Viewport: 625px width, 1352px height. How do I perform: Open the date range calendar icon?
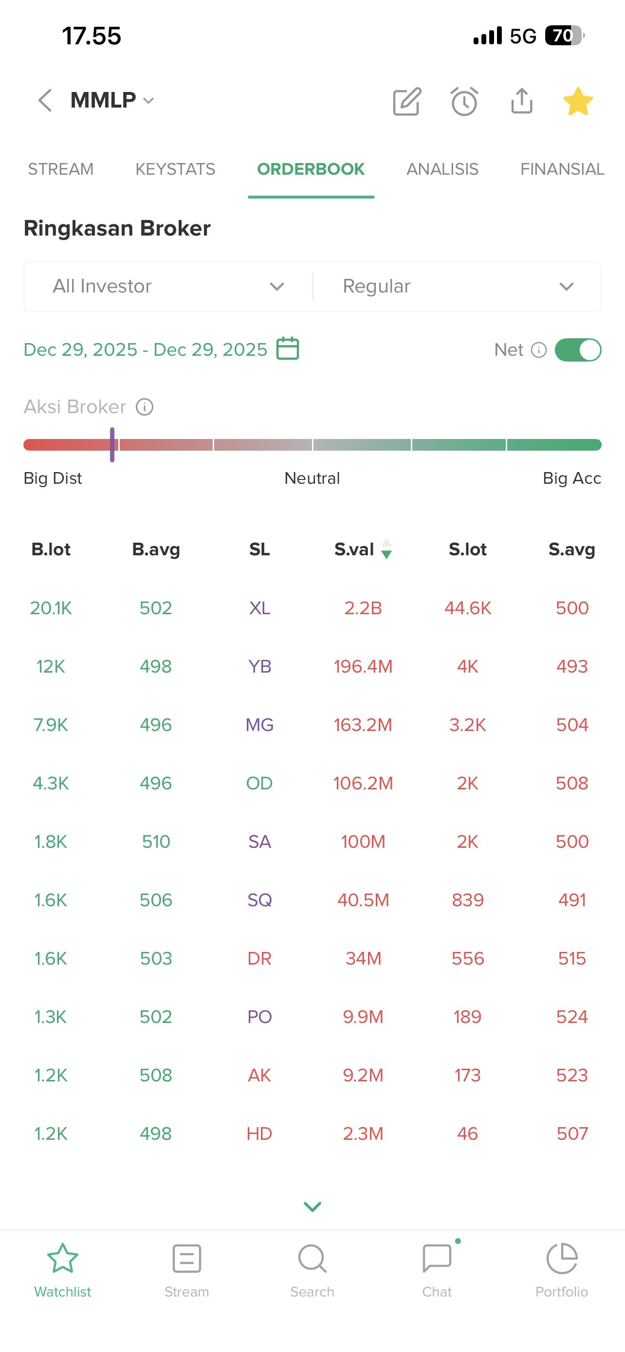click(288, 349)
